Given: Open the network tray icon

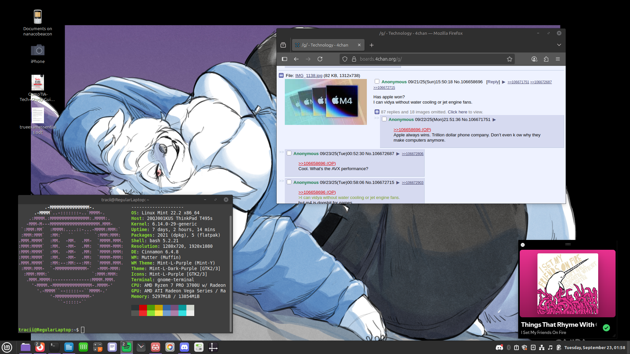Looking at the screenshot, I should [542, 347].
